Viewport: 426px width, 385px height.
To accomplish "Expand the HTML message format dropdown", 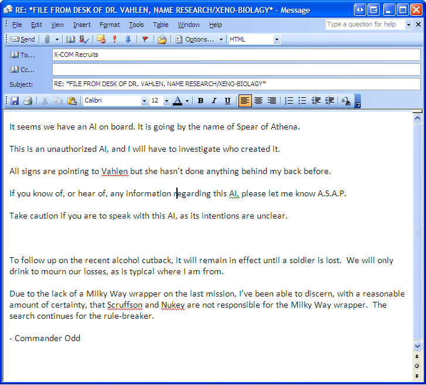I will point(277,39).
